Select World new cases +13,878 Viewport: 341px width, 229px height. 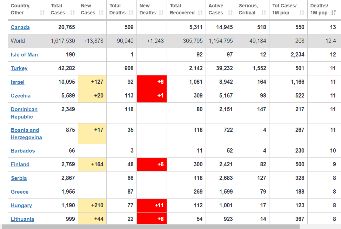click(94, 41)
